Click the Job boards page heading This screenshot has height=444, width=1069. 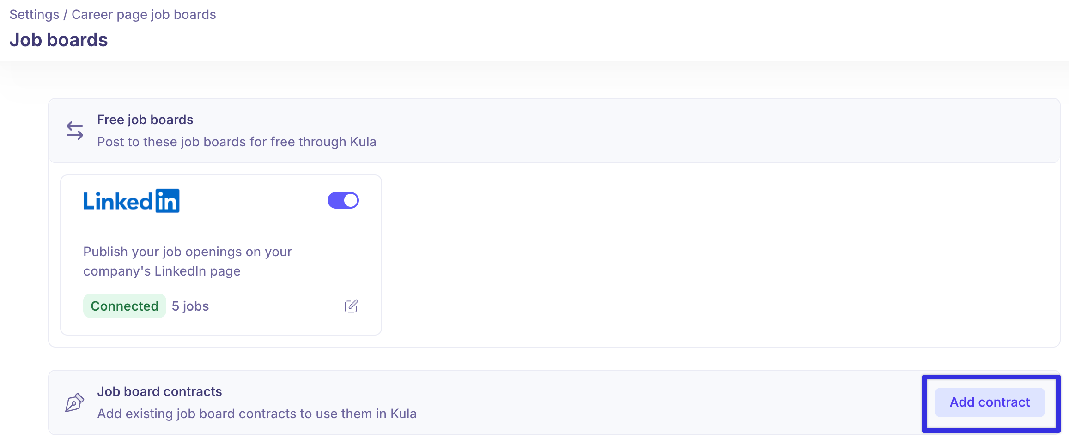click(x=59, y=40)
